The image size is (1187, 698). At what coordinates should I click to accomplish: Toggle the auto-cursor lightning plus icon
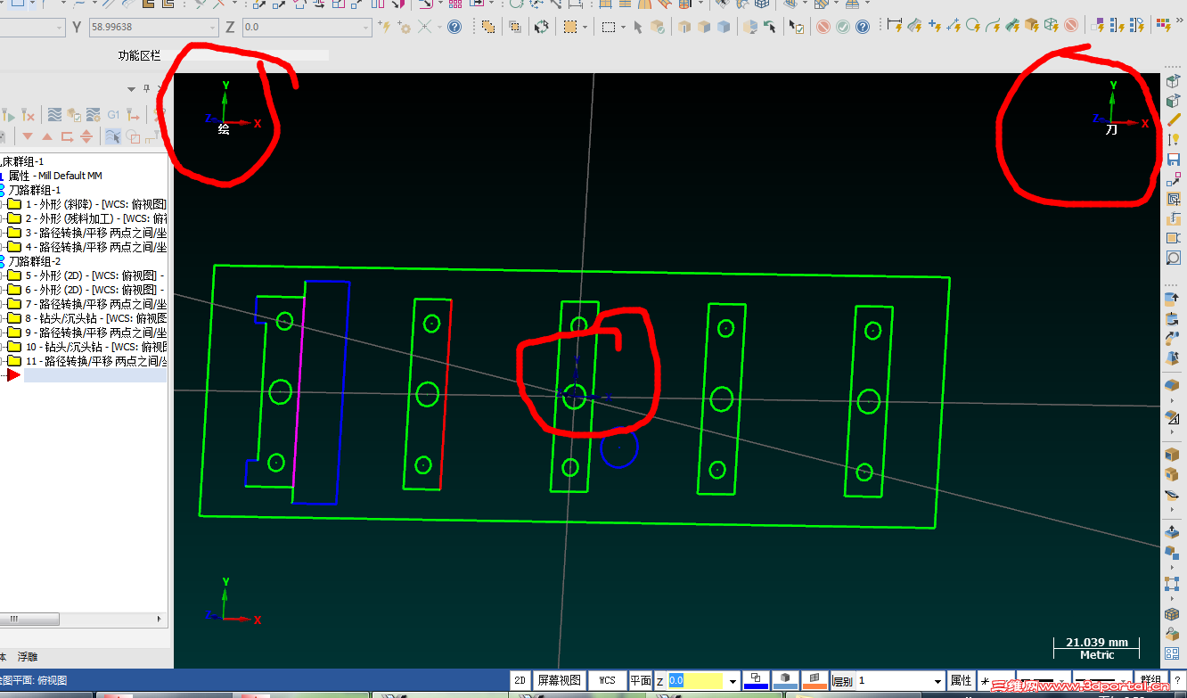tap(385, 27)
